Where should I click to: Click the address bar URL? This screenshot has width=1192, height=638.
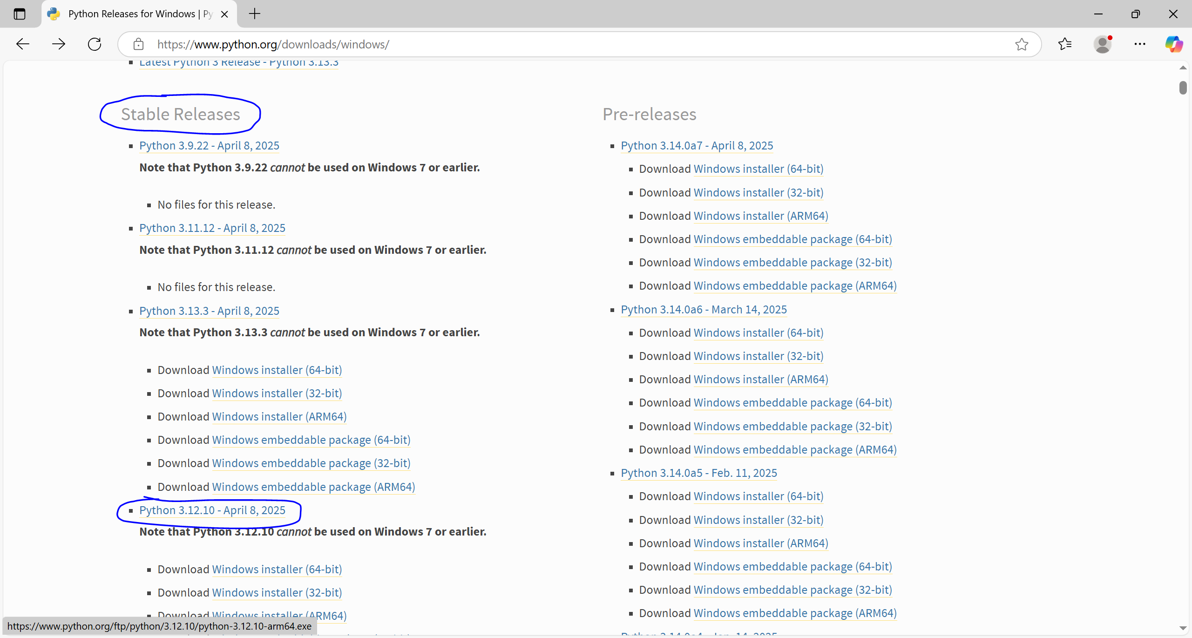point(273,44)
